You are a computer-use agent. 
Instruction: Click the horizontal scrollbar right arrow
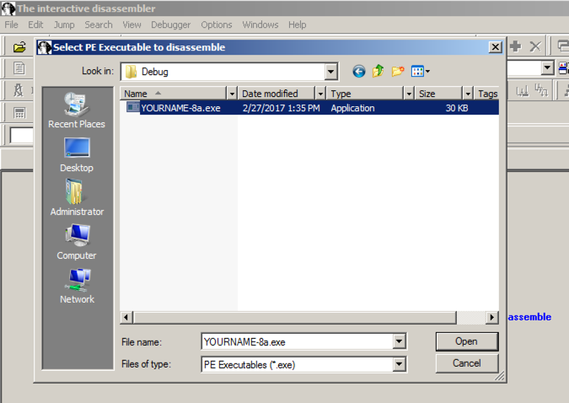pyautogui.click(x=491, y=317)
